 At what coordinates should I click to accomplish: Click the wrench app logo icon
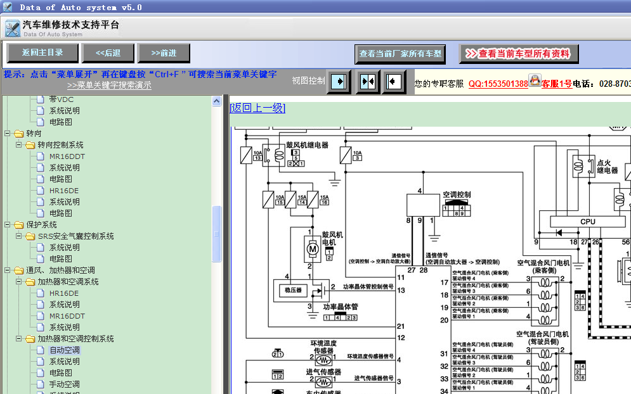[x=13, y=29]
